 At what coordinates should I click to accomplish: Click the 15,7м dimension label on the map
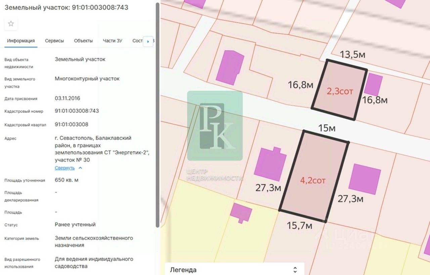click(x=300, y=226)
